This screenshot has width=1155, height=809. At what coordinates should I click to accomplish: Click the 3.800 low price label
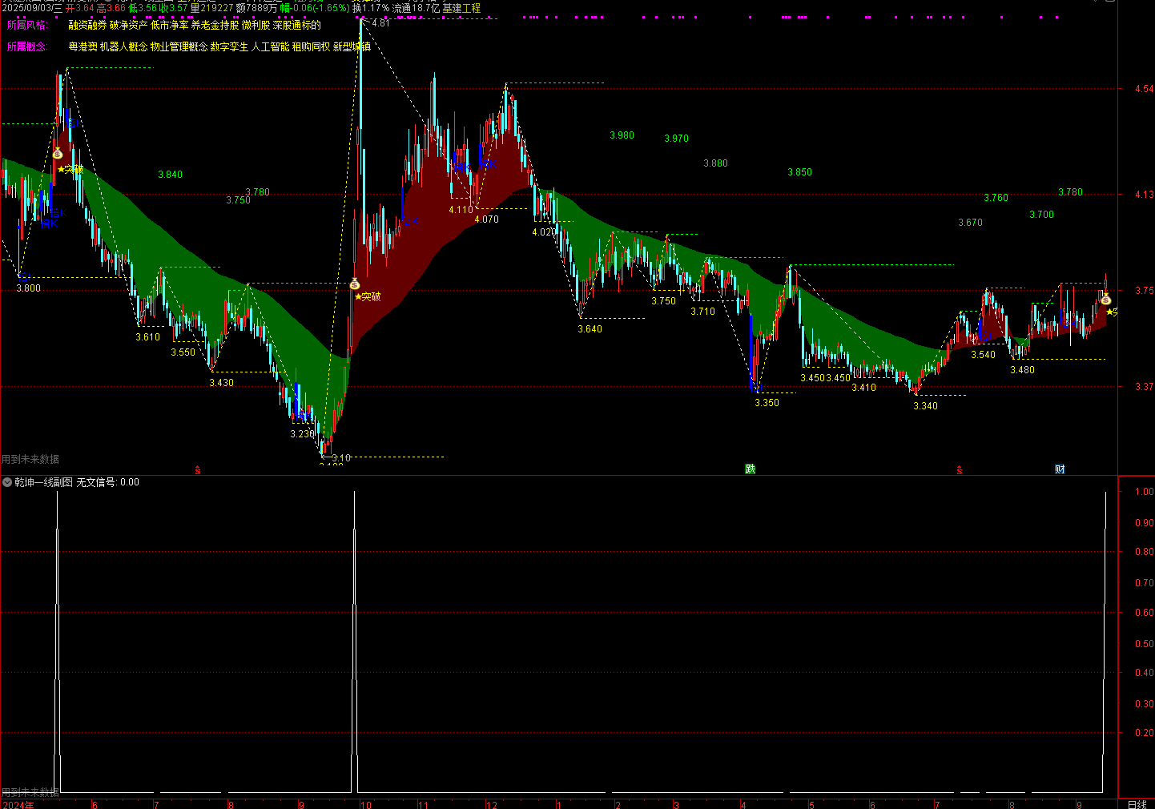(x=29, y=288)
